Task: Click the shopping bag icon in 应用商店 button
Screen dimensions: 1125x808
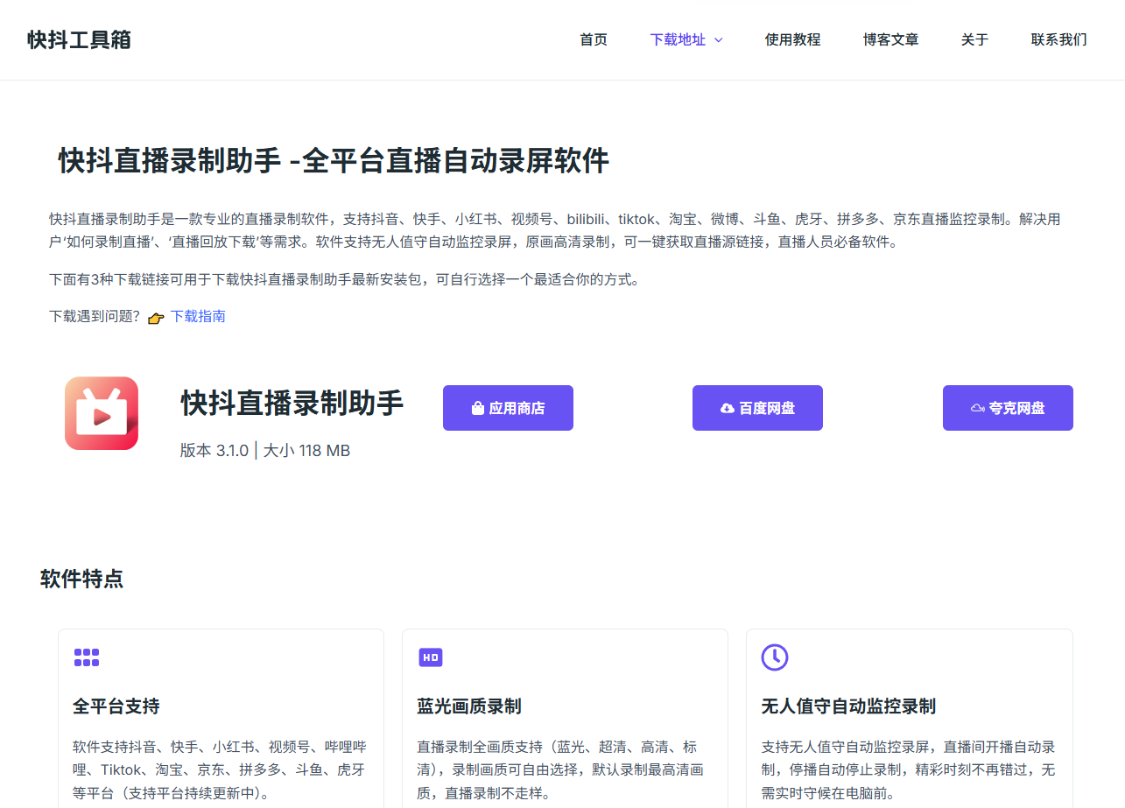Action: [x=478, y=408]
